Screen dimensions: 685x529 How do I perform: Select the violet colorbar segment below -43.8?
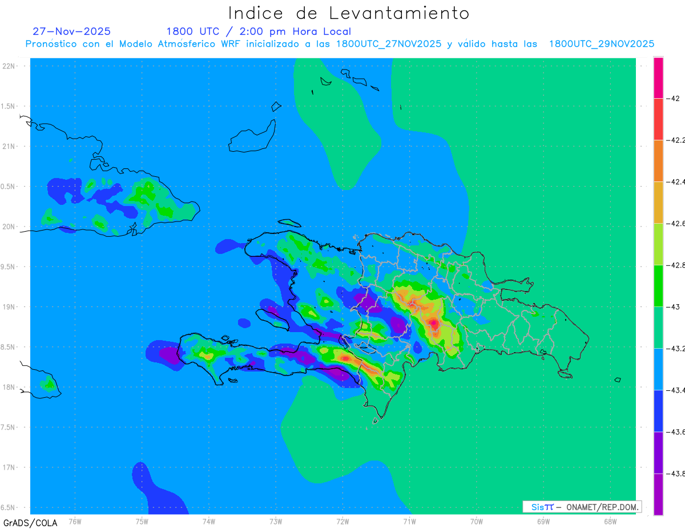[658, 494]
